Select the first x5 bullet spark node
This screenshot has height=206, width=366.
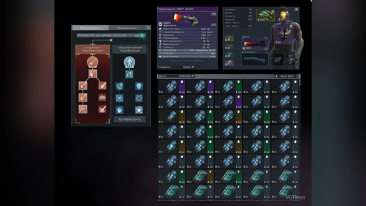click(83, 86)
